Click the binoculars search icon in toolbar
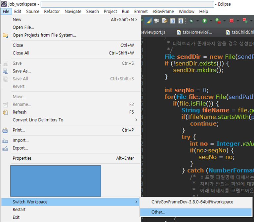The height and width of the screenshot is (222, 254). tap(157, 21)
